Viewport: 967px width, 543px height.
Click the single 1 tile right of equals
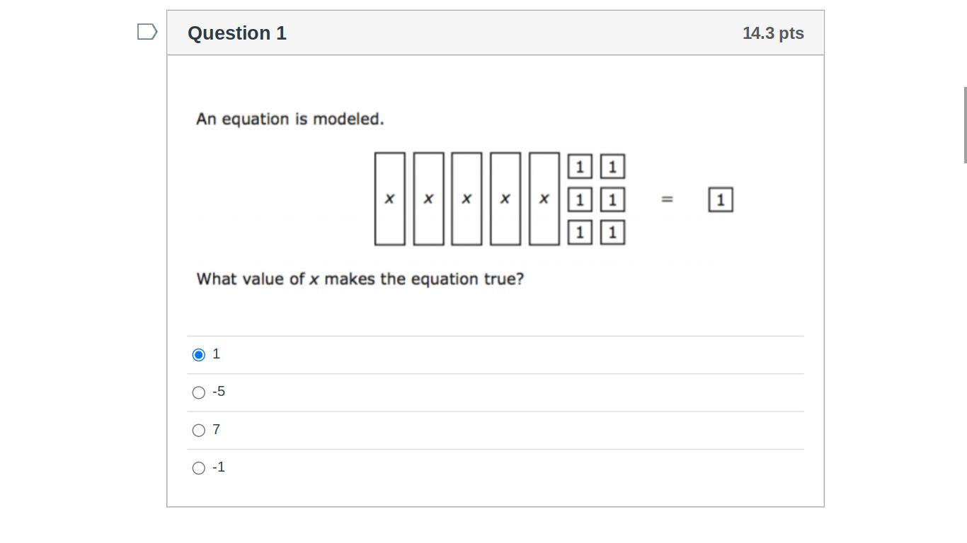point(720,200)
